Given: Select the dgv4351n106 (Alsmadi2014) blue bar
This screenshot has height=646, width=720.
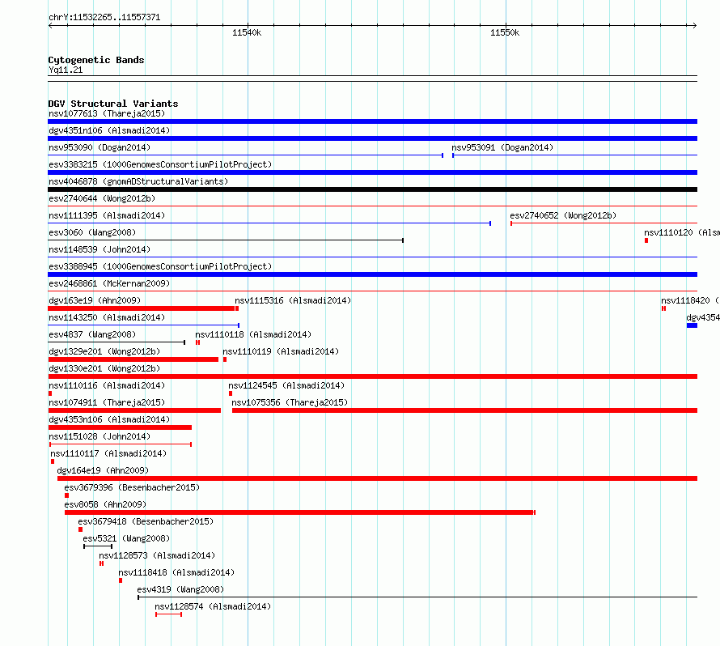Looking at the screenshot, I should 372,138.
